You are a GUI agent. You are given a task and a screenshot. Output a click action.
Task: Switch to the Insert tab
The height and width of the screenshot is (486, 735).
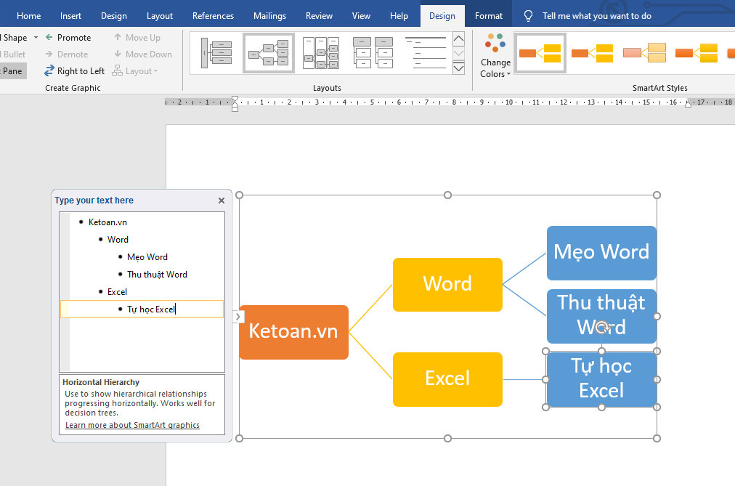(x=70, y=16)
